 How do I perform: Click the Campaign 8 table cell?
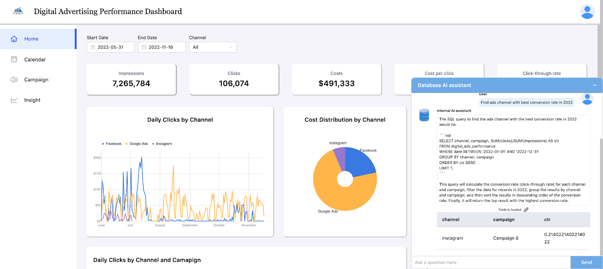[x=506, y=238]
